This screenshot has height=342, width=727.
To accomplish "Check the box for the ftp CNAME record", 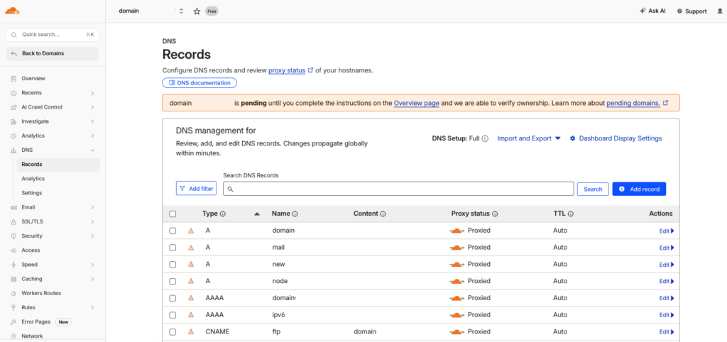I will click(x=173, y=332).
